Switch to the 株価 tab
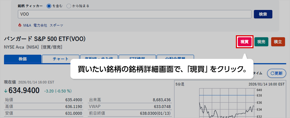Screen dimensions: 290x118 coord(23,59)
